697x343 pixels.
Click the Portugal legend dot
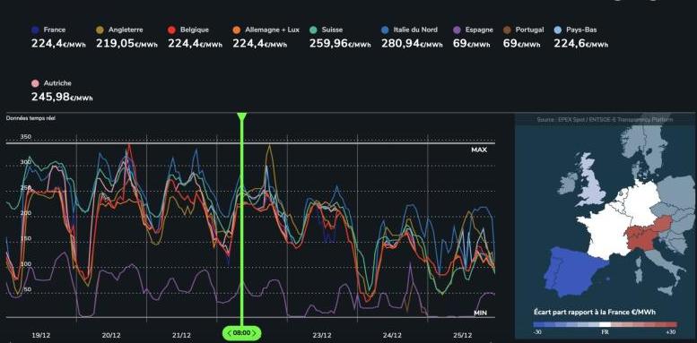tap(507, 30)
